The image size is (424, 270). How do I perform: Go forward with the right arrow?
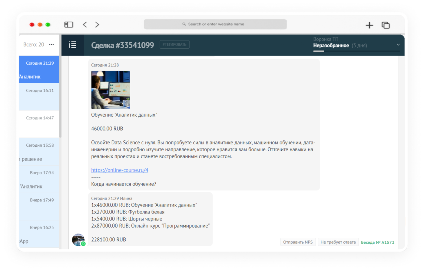coord(97,24)
